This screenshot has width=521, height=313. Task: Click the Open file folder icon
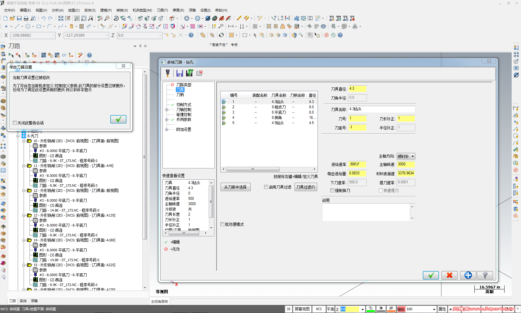(12, 18)
